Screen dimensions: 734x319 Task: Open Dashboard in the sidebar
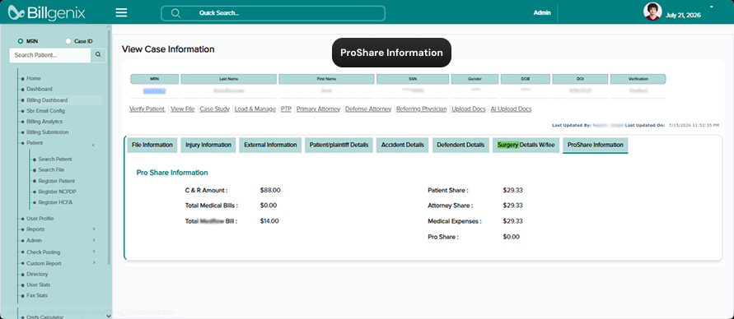point(40,89)
